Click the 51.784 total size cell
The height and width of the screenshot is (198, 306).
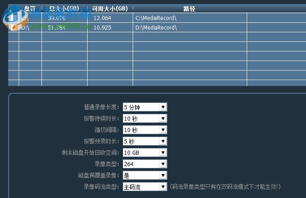click(x=64, y=27)
